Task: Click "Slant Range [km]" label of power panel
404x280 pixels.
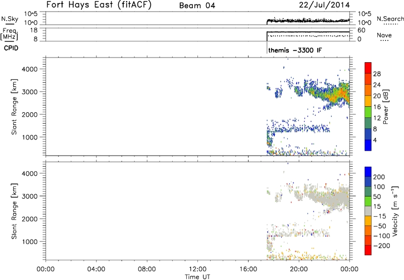Action: click(14, 107)
